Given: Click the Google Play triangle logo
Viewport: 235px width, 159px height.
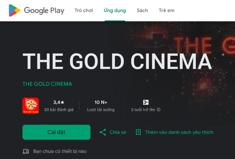Looking at the screenshot, I should pos(14,11).
